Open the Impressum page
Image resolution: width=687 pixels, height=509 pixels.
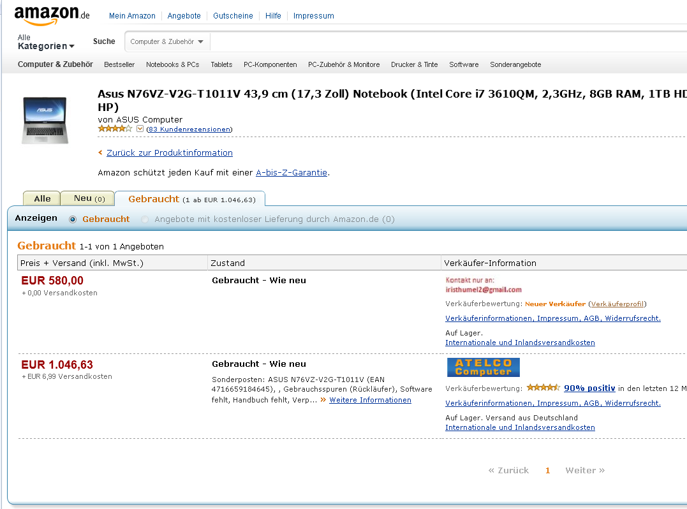click(314, 16)
